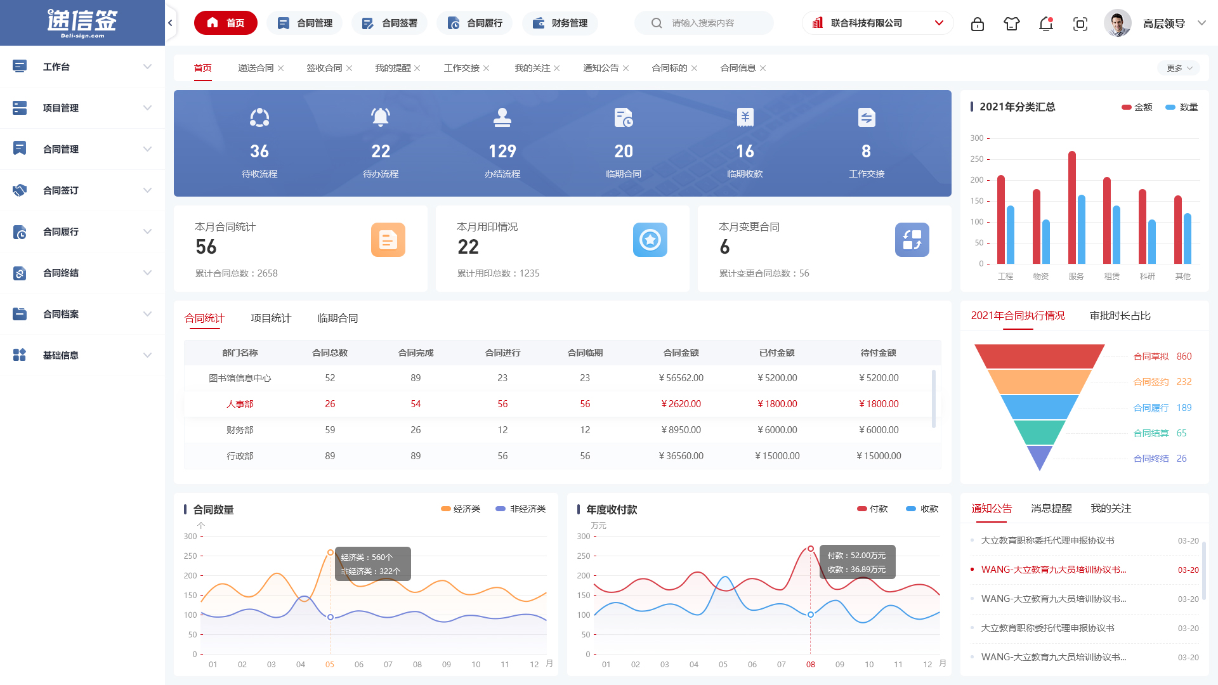Open the theme shirt icon
1218x685 pixels.
1011,24
